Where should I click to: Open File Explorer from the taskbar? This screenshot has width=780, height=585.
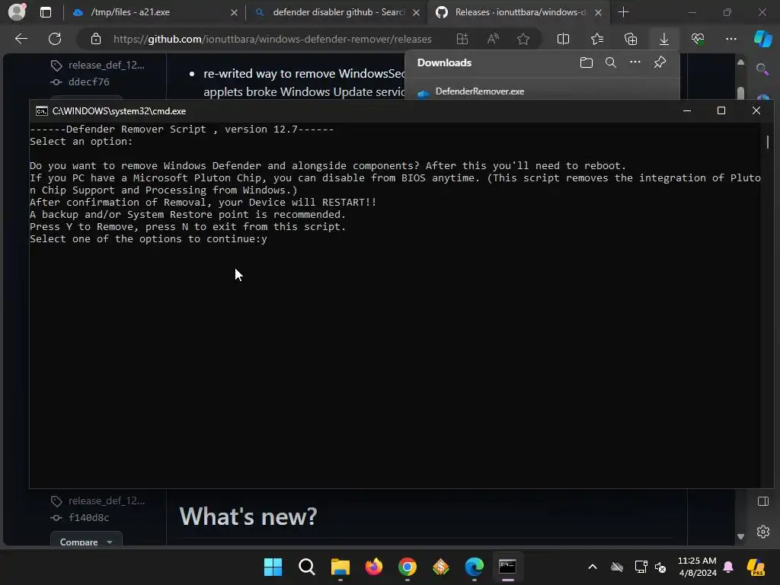coord(340,567)
